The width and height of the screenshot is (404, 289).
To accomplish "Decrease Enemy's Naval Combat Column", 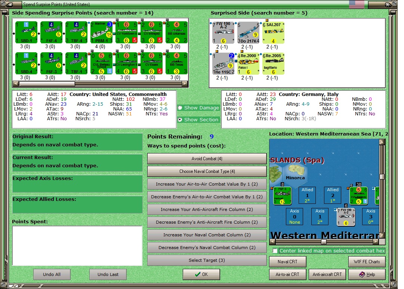I will tap(207, 248).
